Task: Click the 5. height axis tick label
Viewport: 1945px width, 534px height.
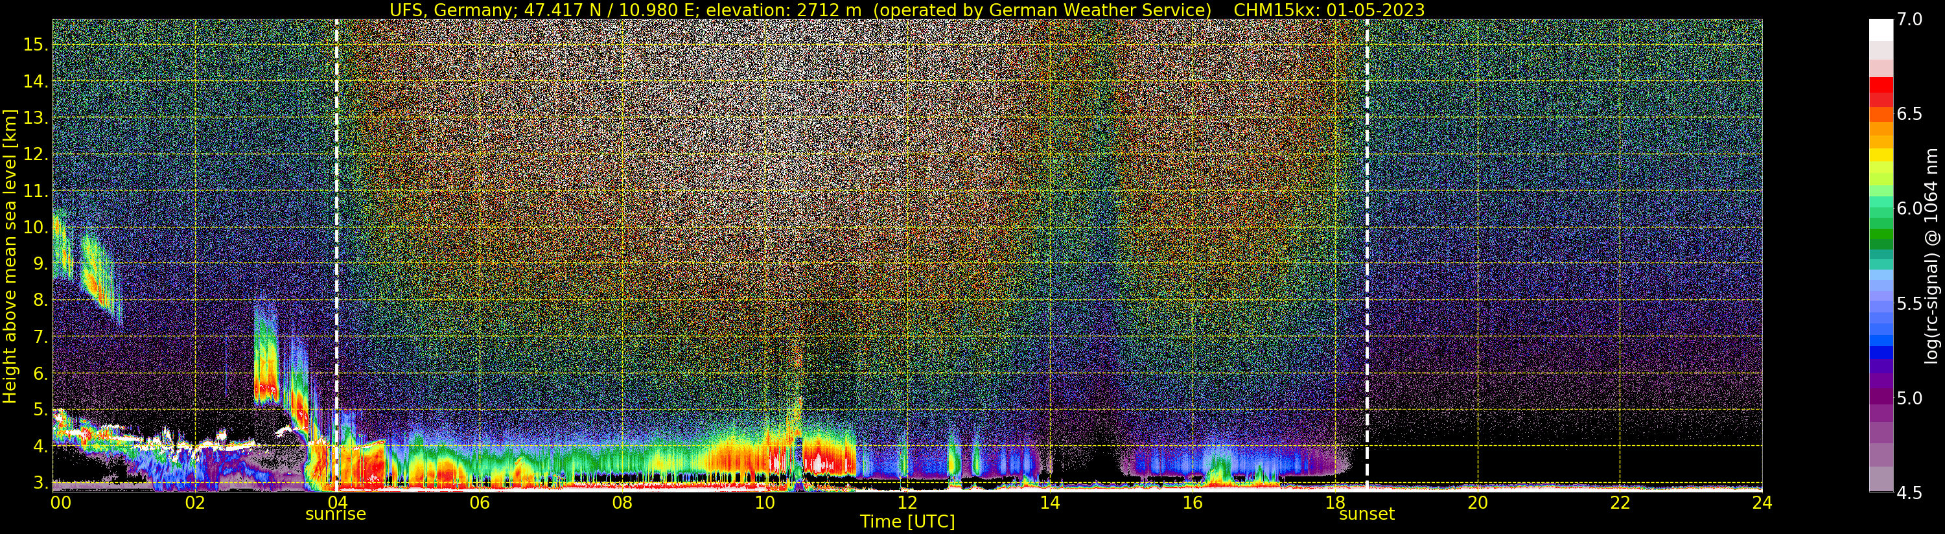Action: 41,410
